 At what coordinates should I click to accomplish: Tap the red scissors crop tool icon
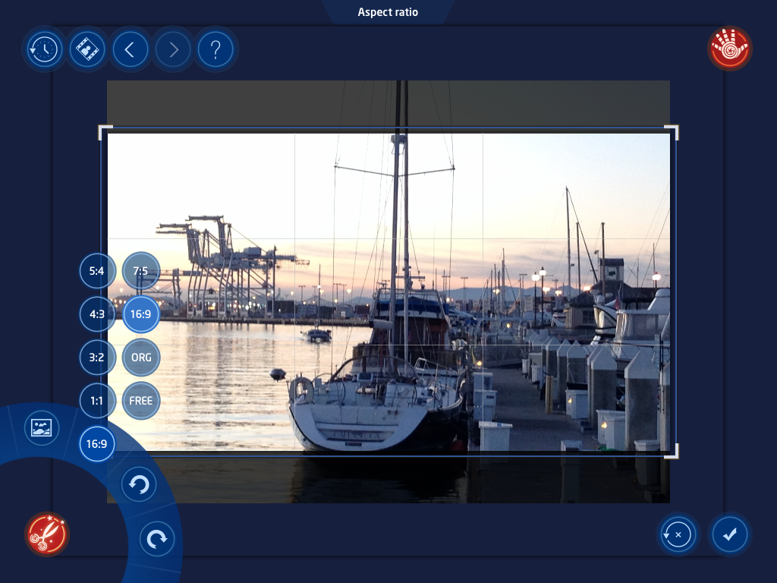[46, 534]
